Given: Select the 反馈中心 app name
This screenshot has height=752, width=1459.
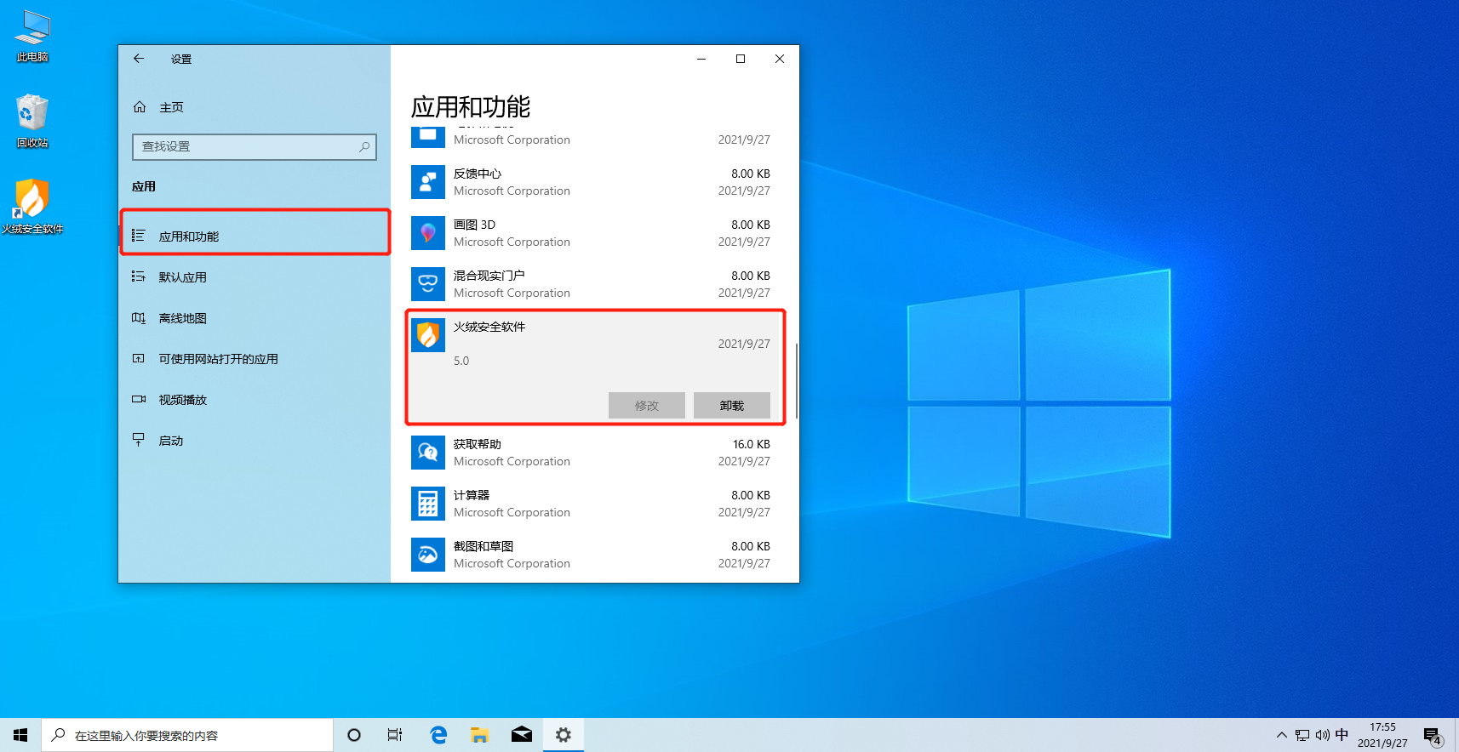Looking at the screenshot, I should pyautogui.click(x=478, y=174).
